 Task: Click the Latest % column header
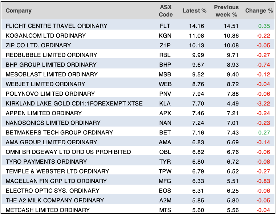[194, 10]
